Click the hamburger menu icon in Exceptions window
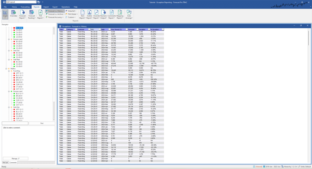The height and width of the screenshot is (169, 312). tap(60, 26)
